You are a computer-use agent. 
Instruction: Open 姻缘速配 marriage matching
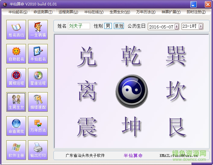coord(38,102)
